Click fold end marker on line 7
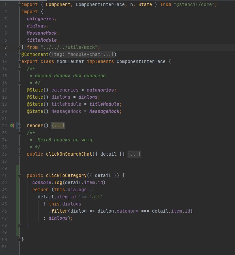 click(x=19, y=47)
